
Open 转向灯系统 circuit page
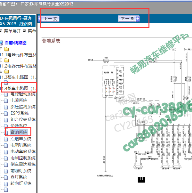[21, 183]
